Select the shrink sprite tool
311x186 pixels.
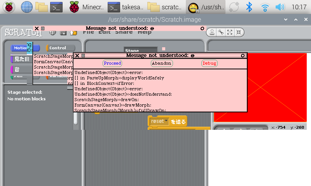(x=239, y=32)
